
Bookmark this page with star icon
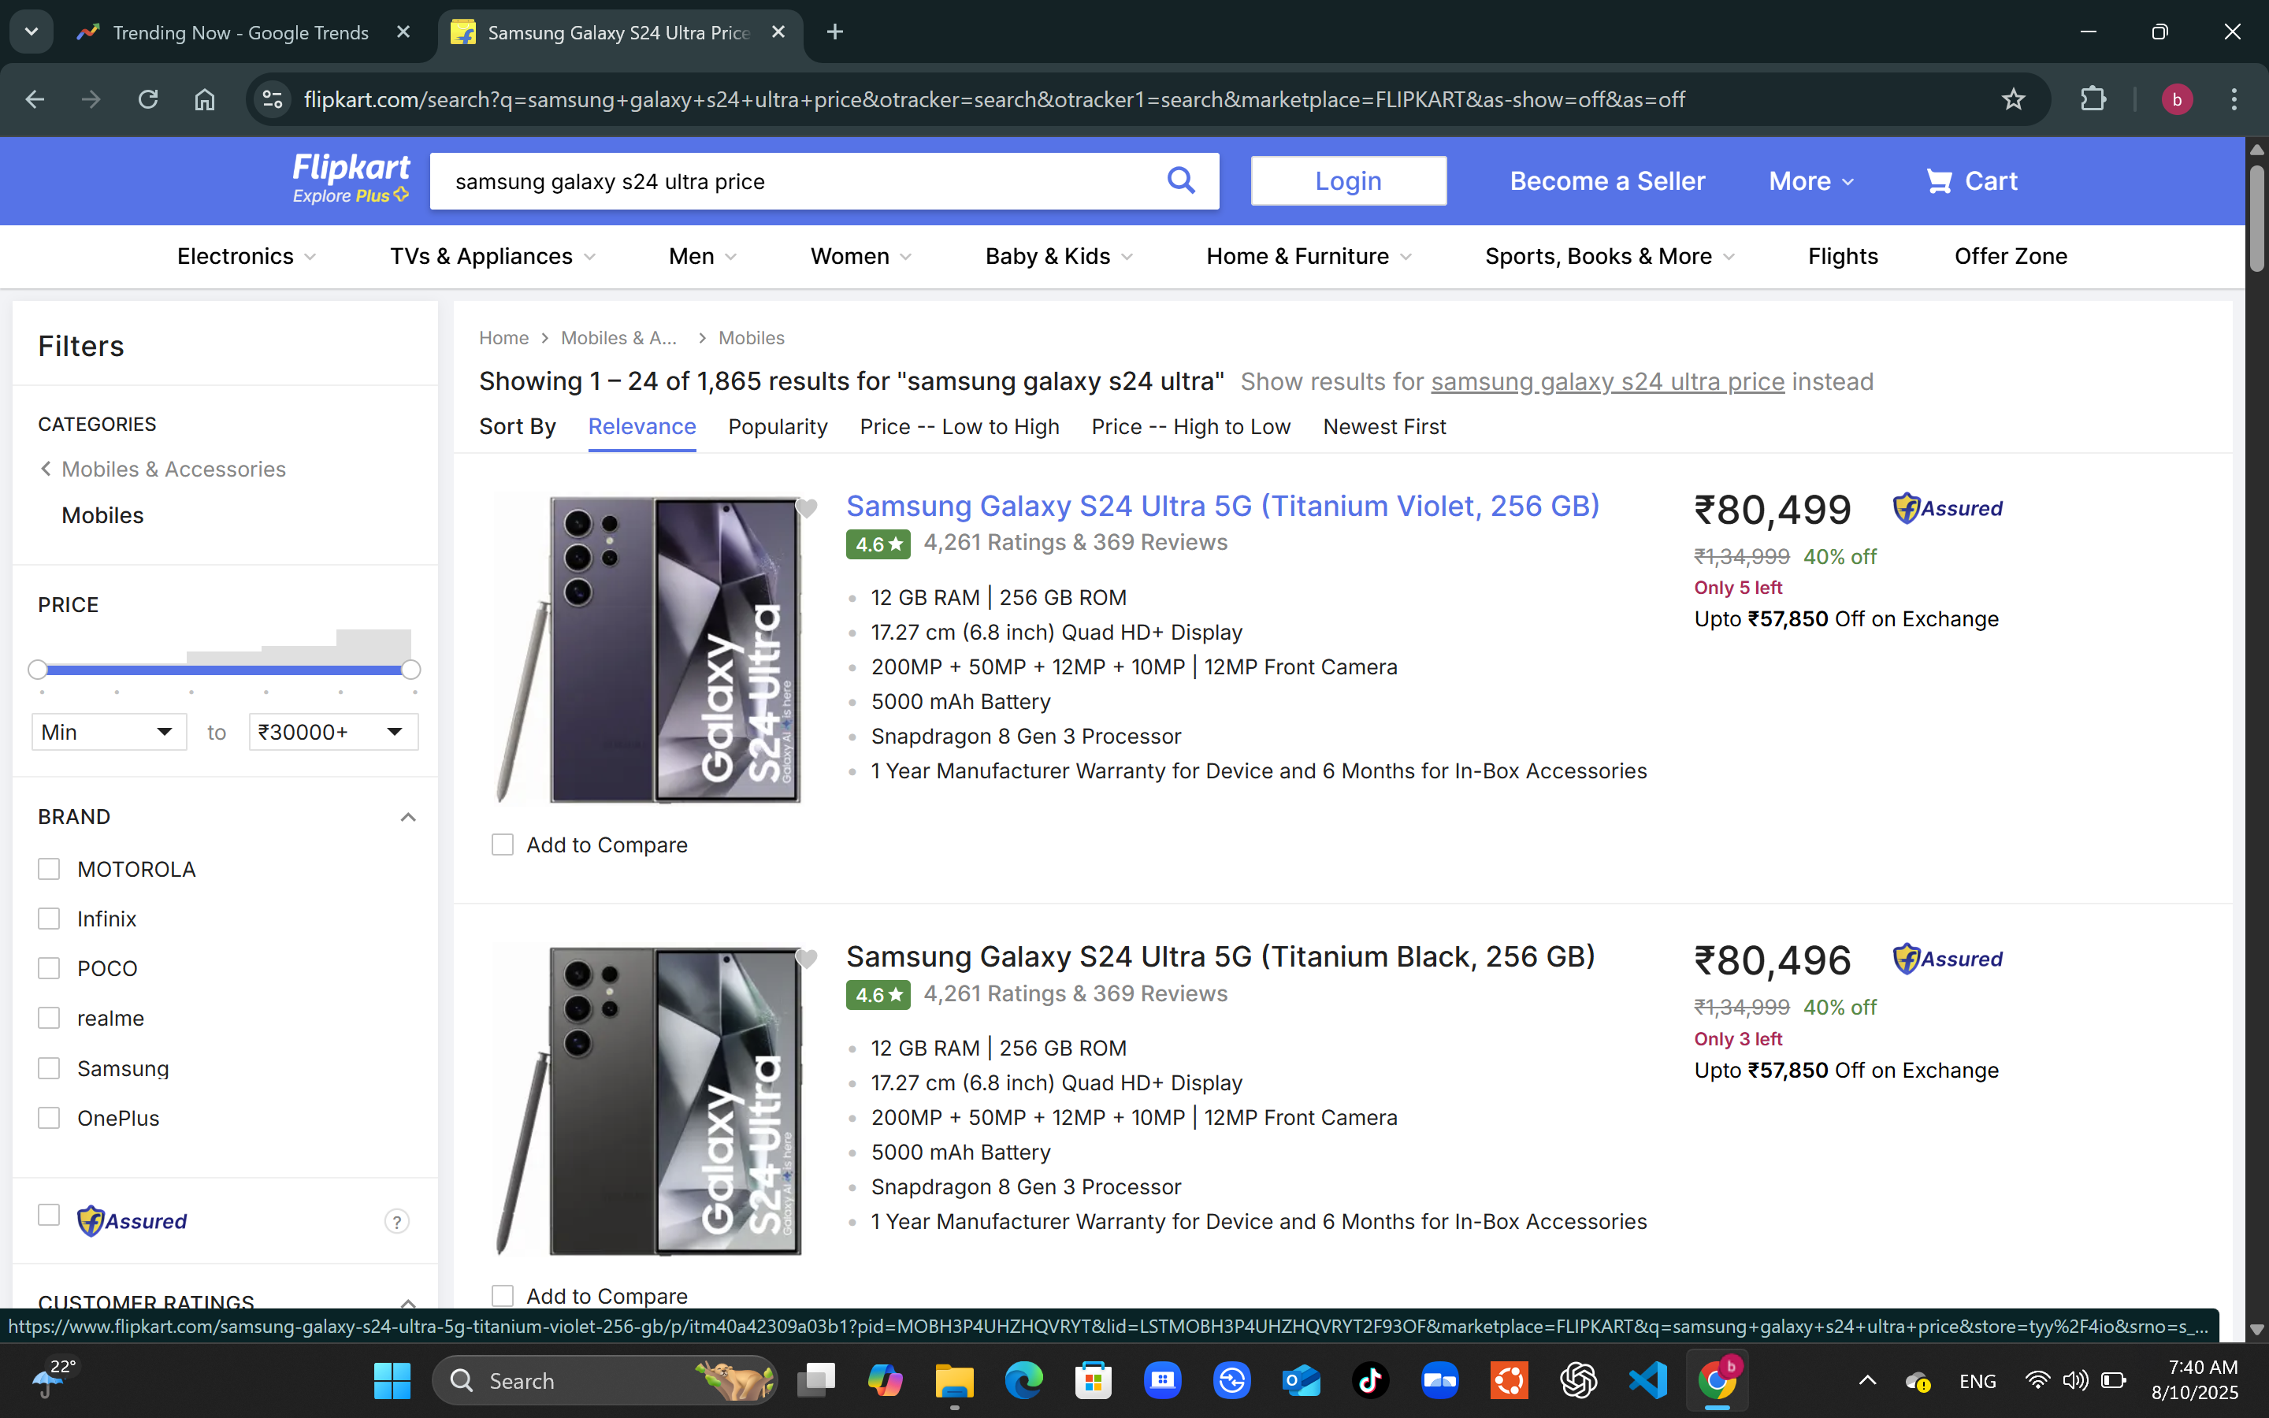click(2013, 99)
